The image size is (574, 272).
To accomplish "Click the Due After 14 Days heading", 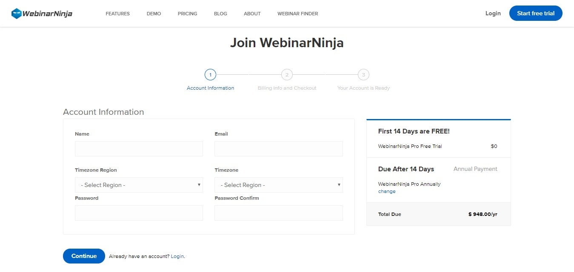I will [406, 169].
